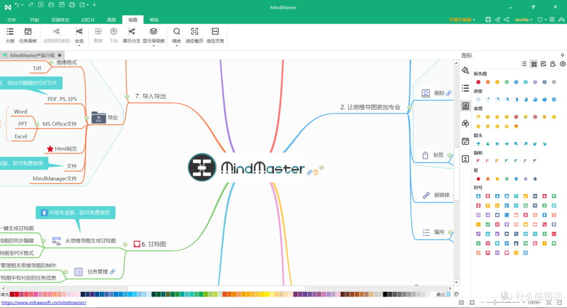This screenshot has height=308, width=567.
Task: Click the print icon in title bar
Action: tap(72, 5)
